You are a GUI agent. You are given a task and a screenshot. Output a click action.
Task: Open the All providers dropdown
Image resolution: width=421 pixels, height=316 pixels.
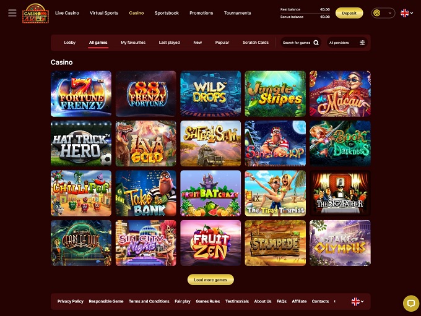click(347, 43)
